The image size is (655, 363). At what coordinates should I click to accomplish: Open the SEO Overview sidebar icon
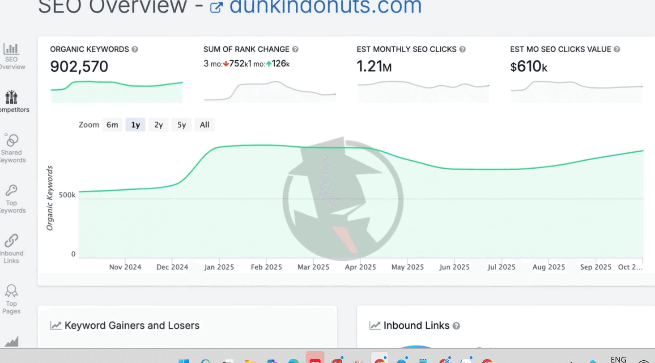coord(11,49)
